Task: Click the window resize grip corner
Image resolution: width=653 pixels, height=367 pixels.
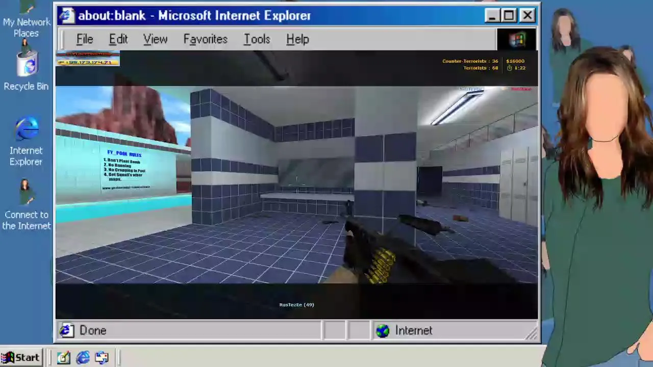Action: point(532,334)
